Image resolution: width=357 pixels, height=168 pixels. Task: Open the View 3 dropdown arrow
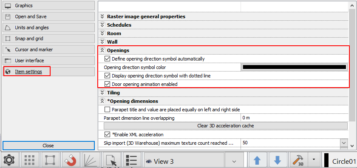click(234, 161)
